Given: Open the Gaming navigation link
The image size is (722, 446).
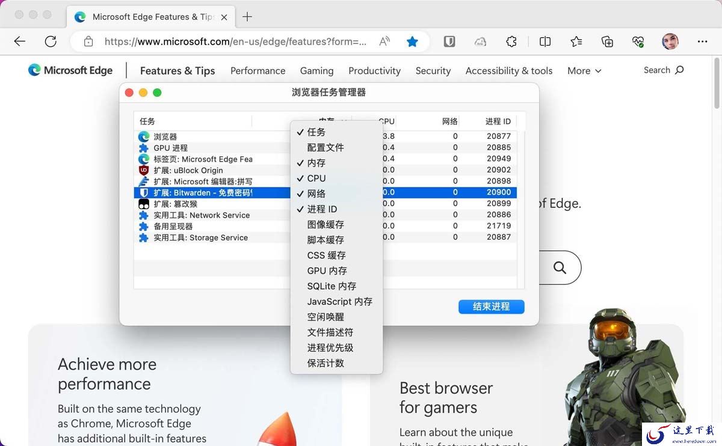Looking at the screenshot, I should point(317,70).
